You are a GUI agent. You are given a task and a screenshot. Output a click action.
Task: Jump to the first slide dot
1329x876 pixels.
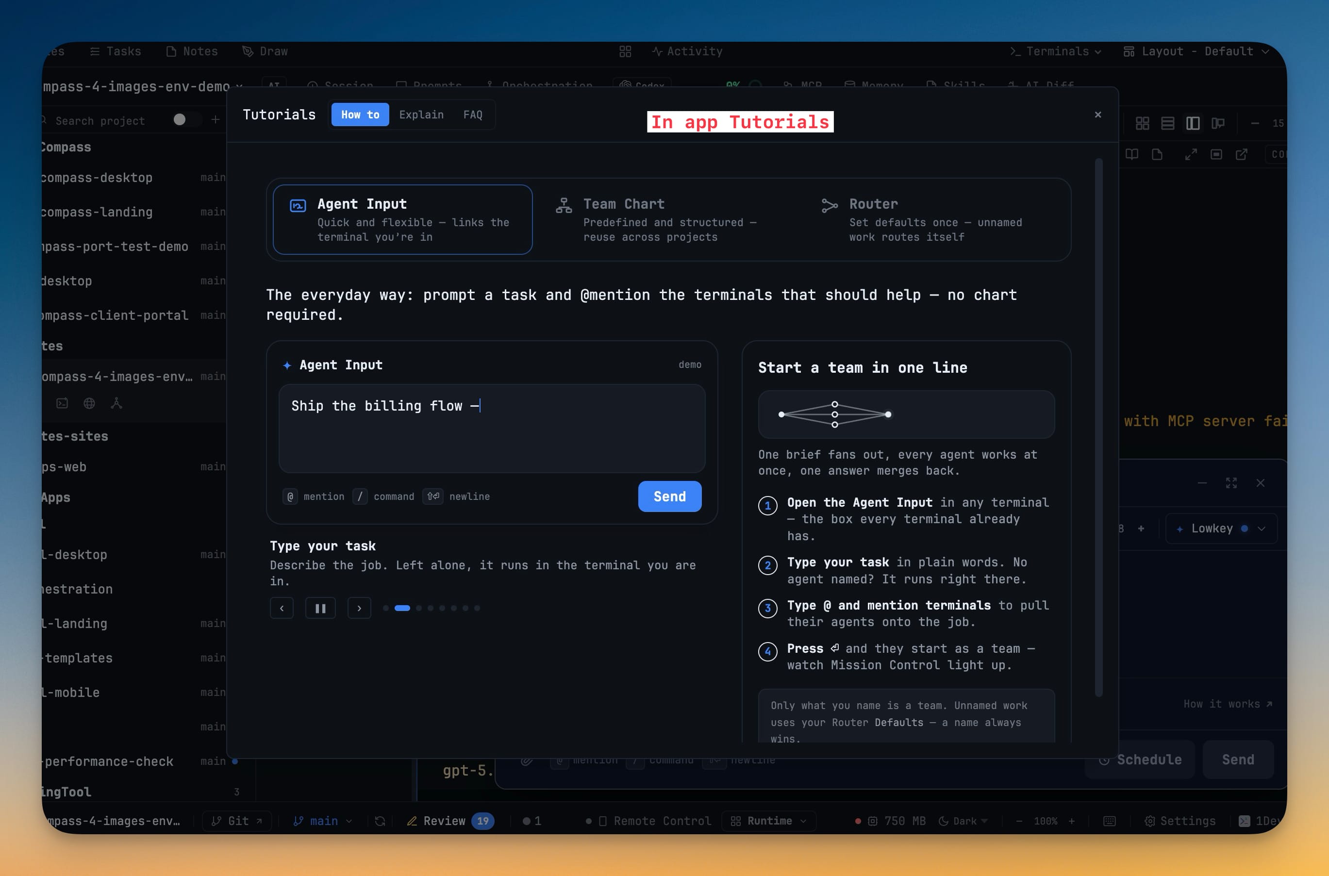tap(385, 609)
